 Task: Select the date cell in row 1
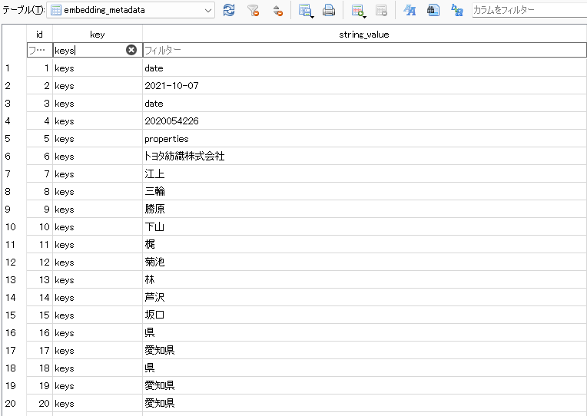click(364, 68)
